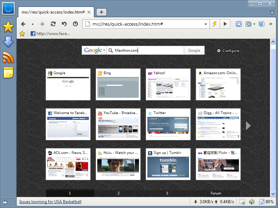
Task: Click the vertical scrollbar down arrow
Action: click(x=273, y=194)
